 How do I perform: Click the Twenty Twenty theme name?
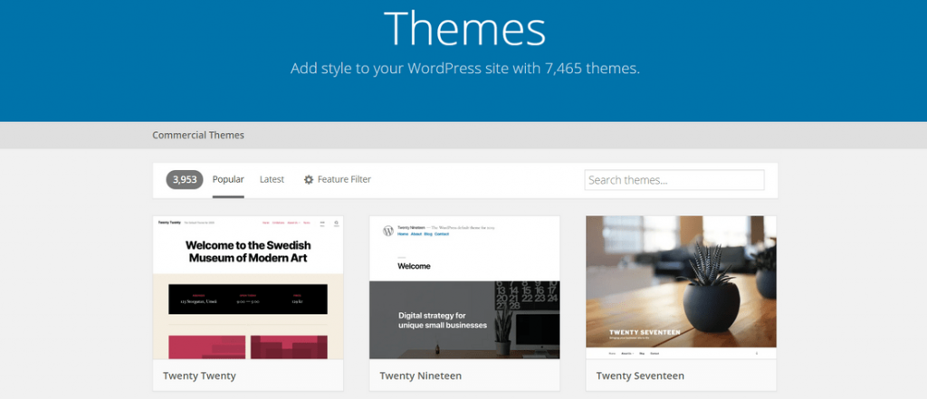(x=199, y=375)
